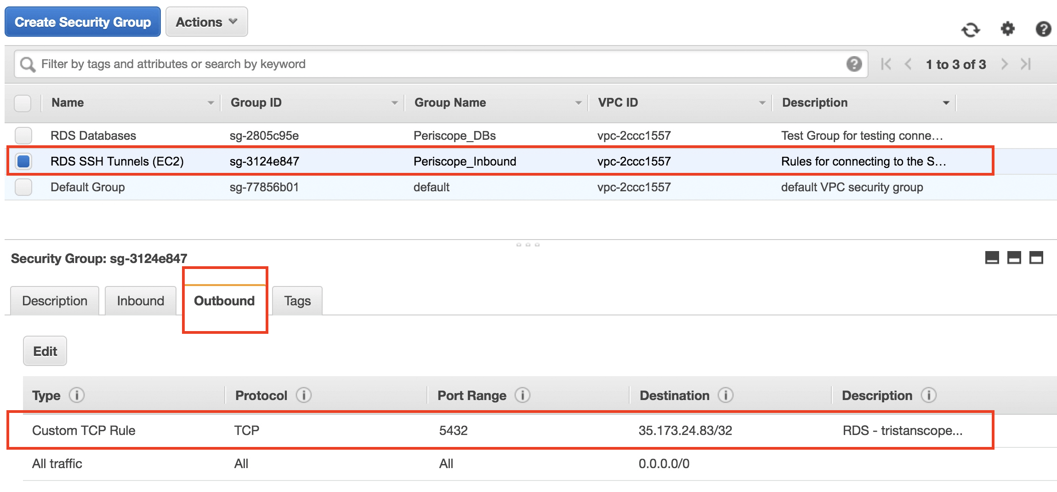Select the RDS Databases row name
The height and width of the screenshot is (492, 1057).
[93, 136]
